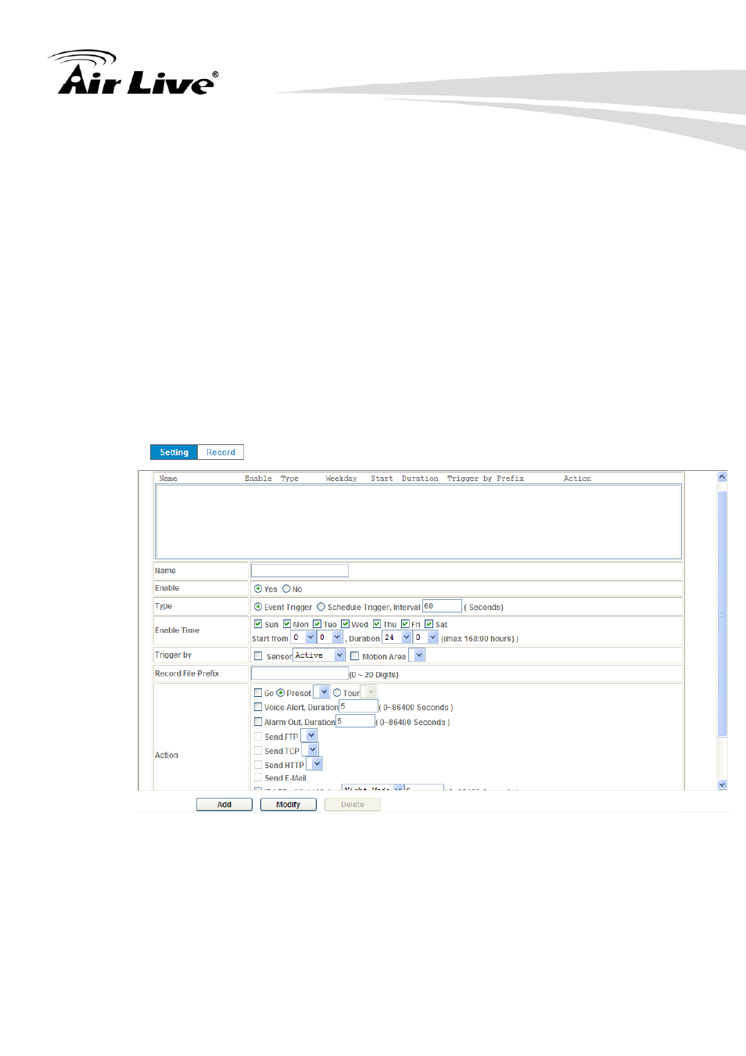
Task: Open the Send TCP dropdown
Action: [x=310, y=750]
